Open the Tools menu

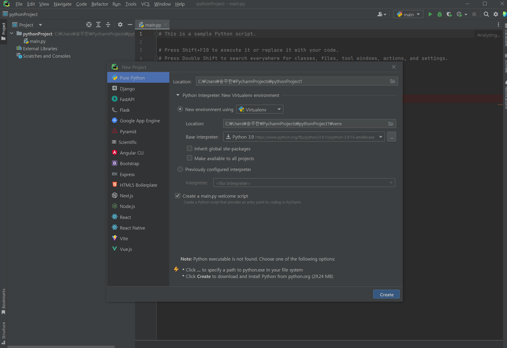point(131,4)
